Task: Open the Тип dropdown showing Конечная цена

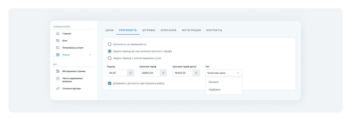Action: pos(224,73)
